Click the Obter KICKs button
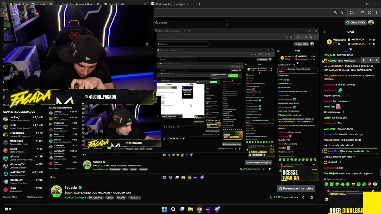This screenshot has height=214, width=381. pos(356,23)
